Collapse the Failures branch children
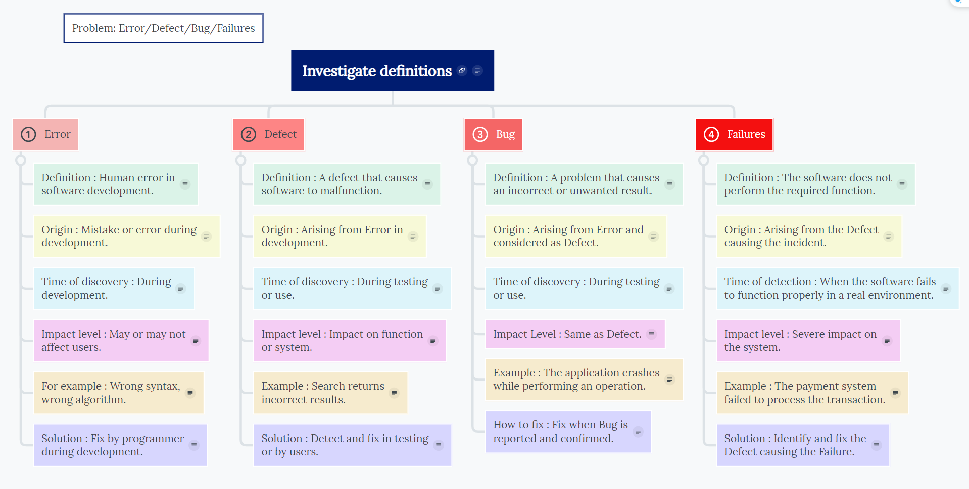969x489 pixels. (703, 160)
